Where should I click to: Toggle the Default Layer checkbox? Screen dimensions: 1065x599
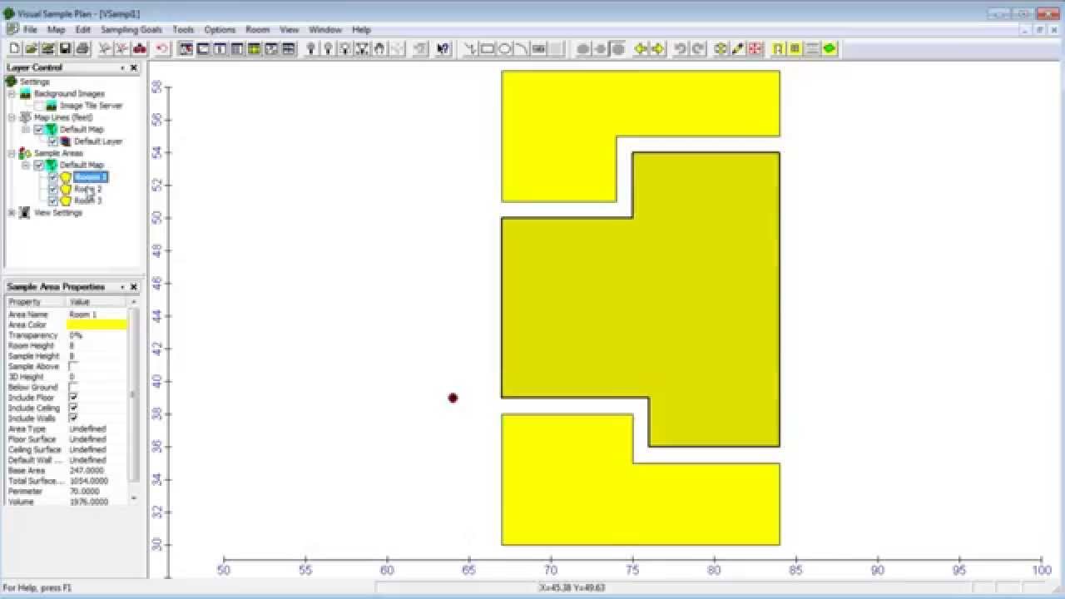53,141
